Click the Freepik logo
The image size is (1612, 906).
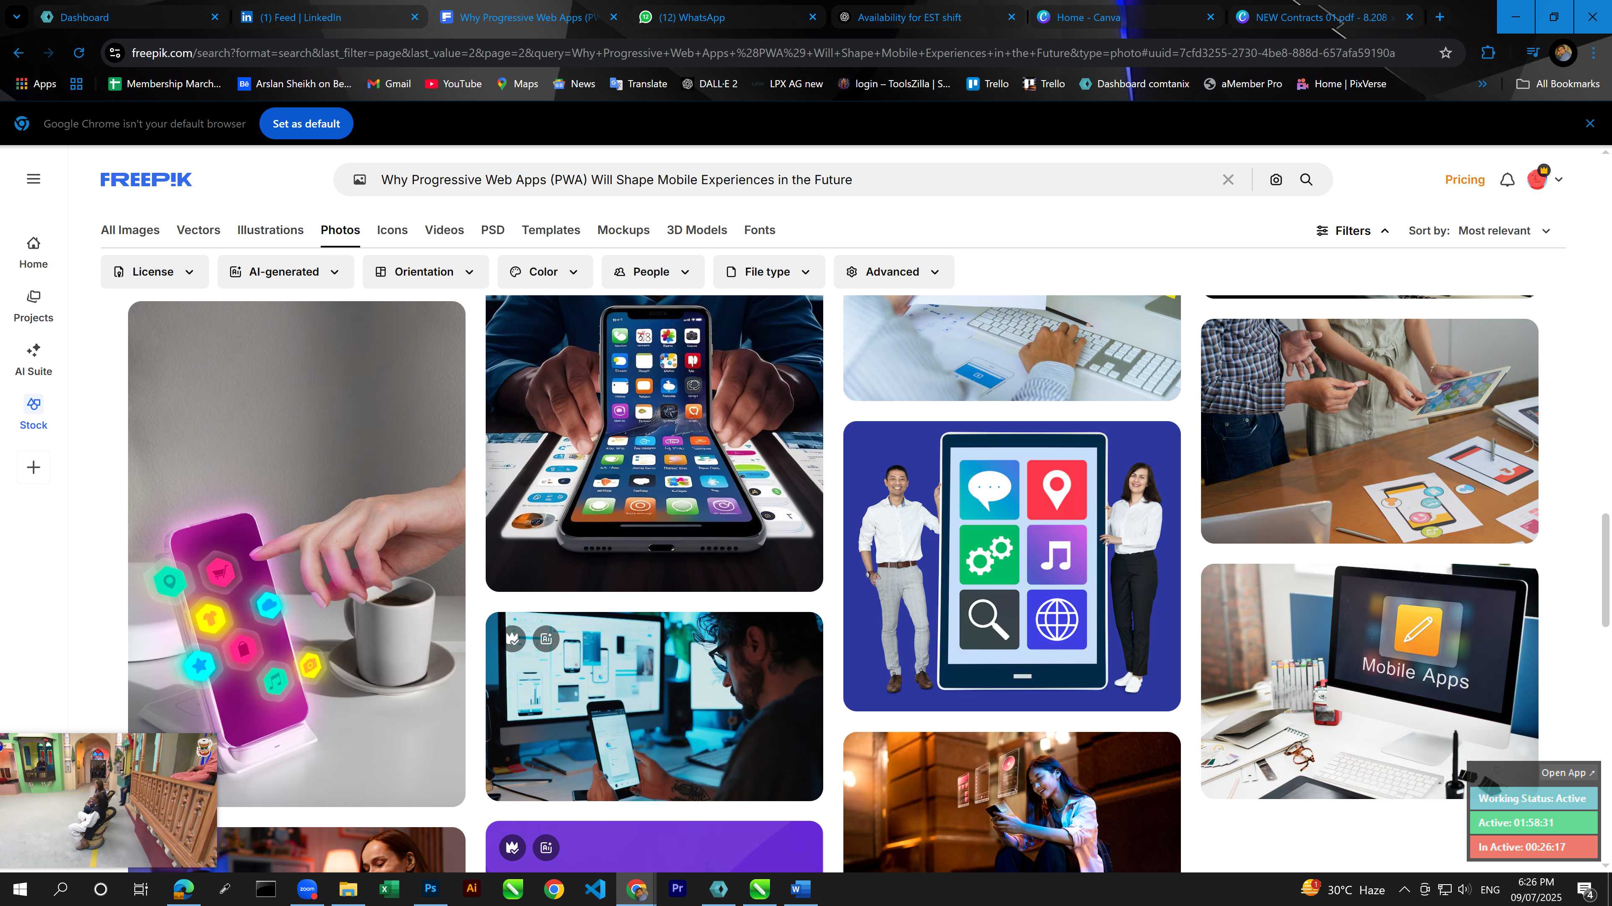click(146, 180)
